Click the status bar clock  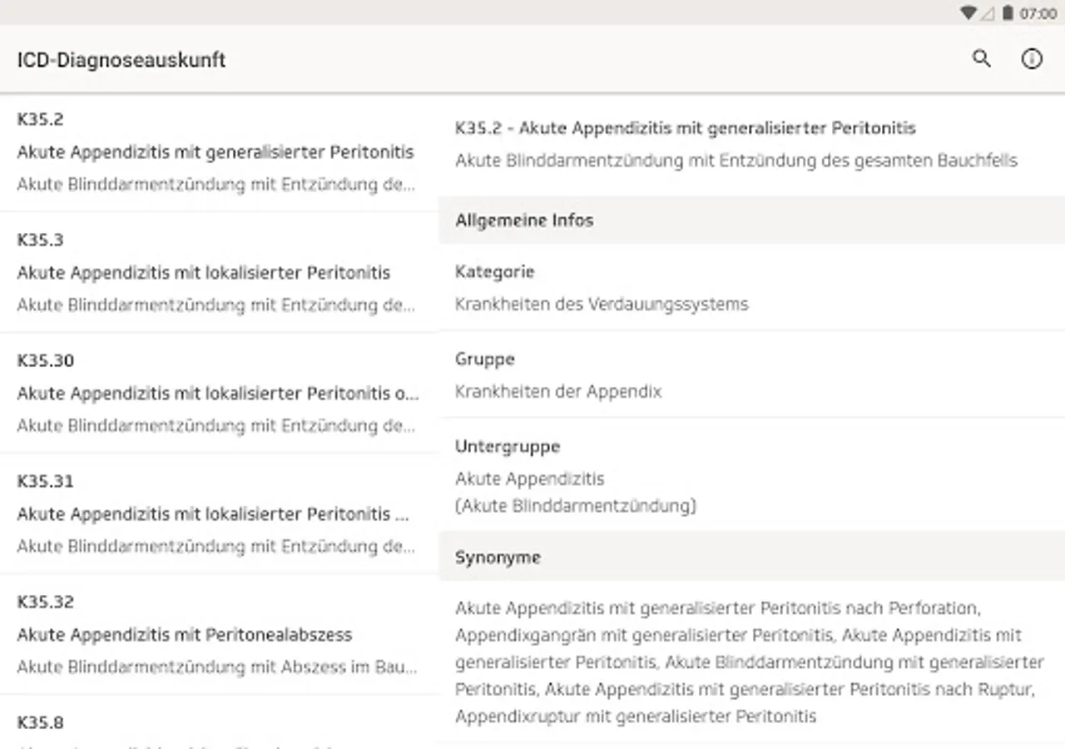(x=1038, y=13)
